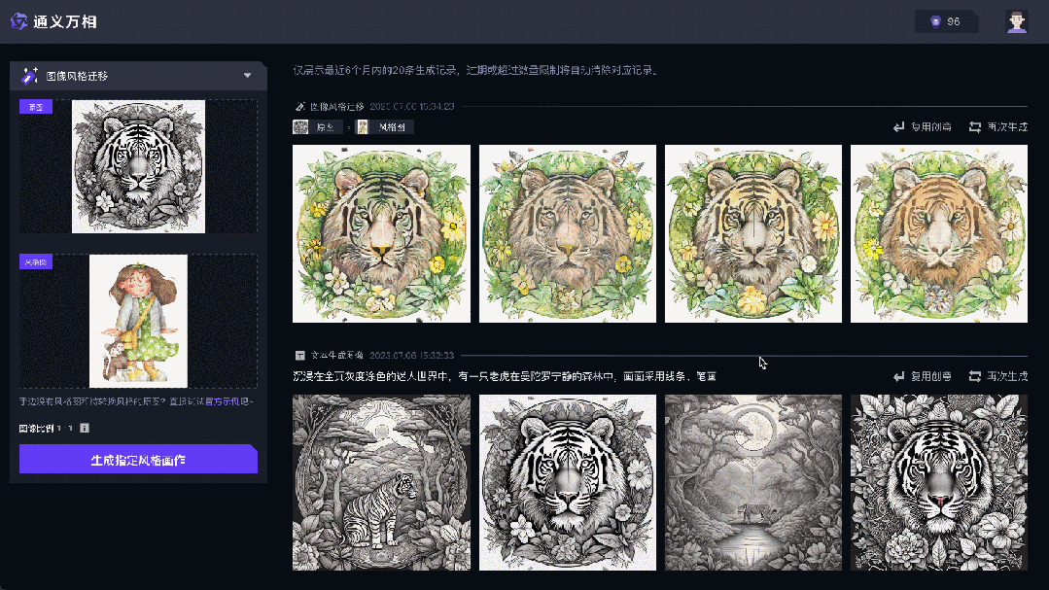Click the record timestamp ending 15:32:33
Image resolution: width=1049 pixels, height=590 pixels.
coord(411,355)
